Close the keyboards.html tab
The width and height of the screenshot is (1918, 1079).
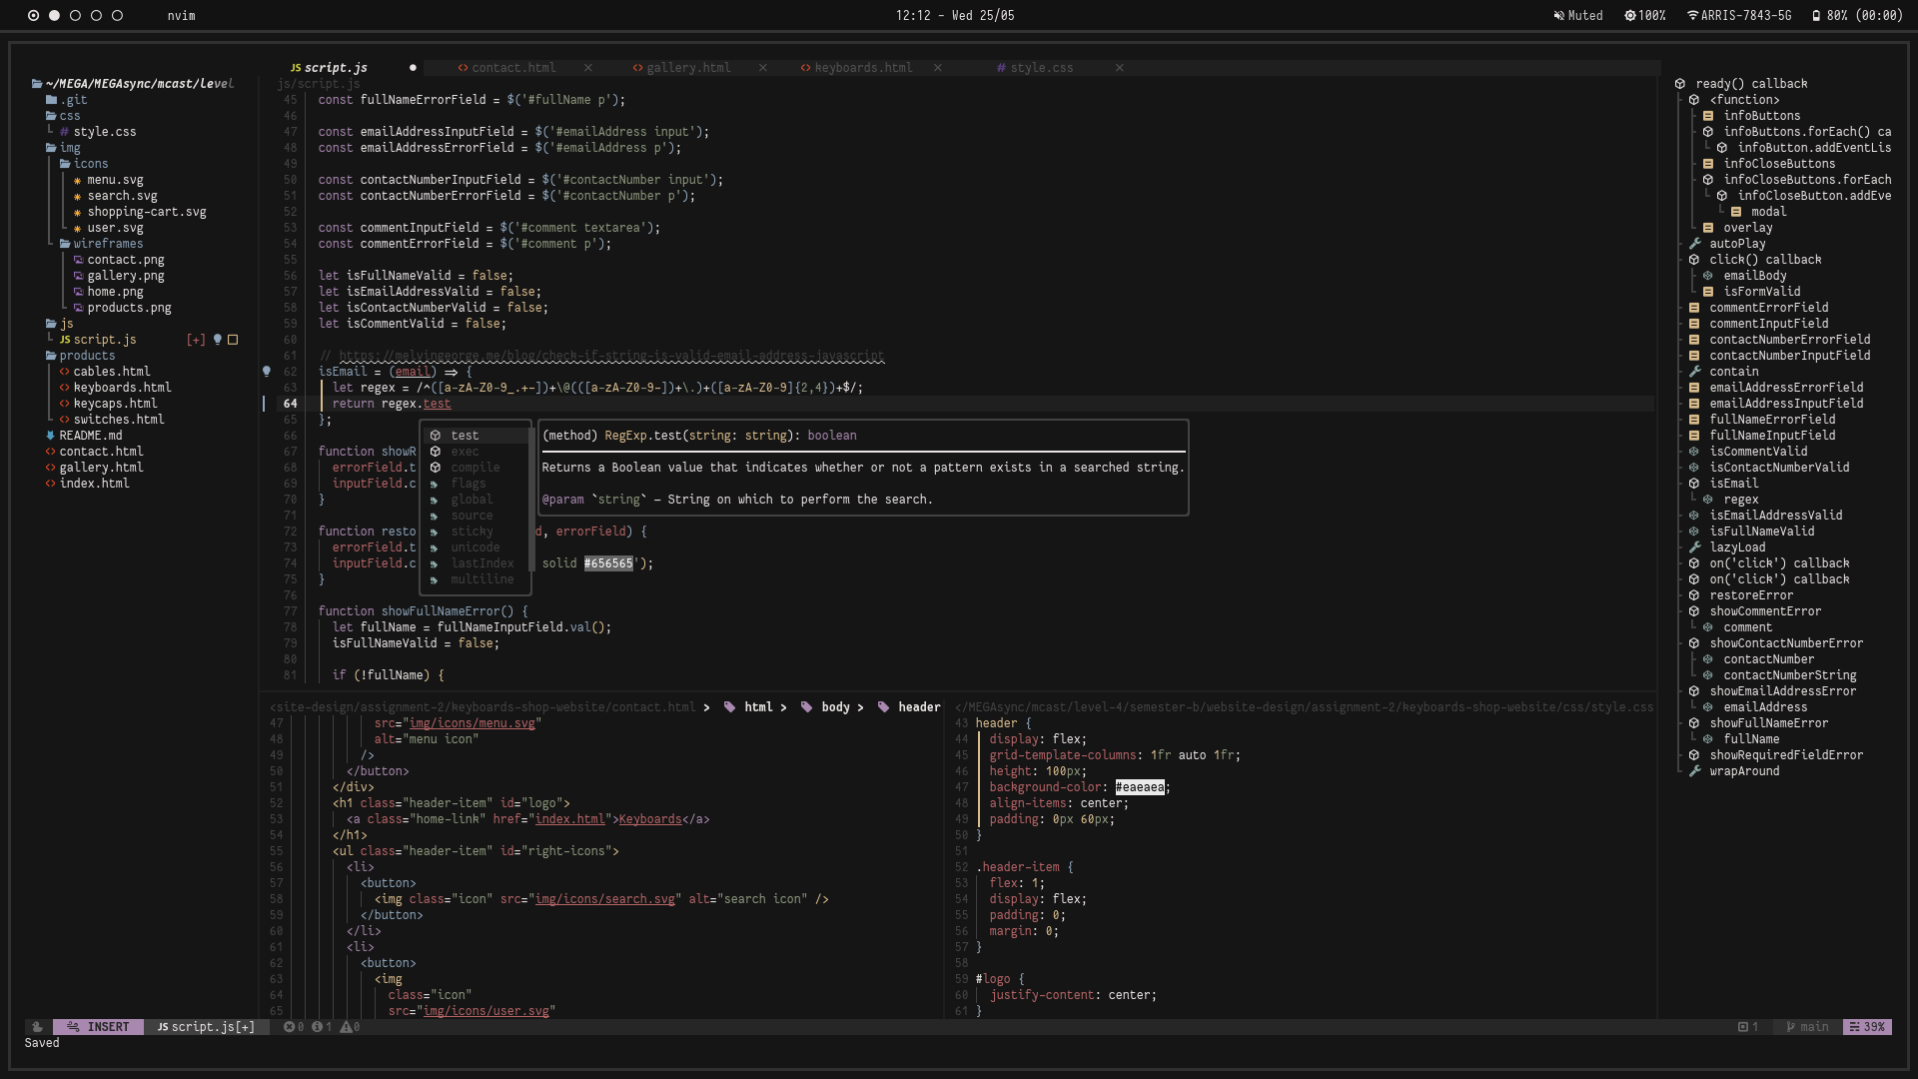pyautogui.click(x=937, y=68)
